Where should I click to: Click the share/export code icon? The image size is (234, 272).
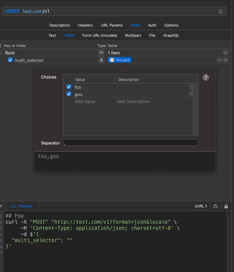point(215,206)
